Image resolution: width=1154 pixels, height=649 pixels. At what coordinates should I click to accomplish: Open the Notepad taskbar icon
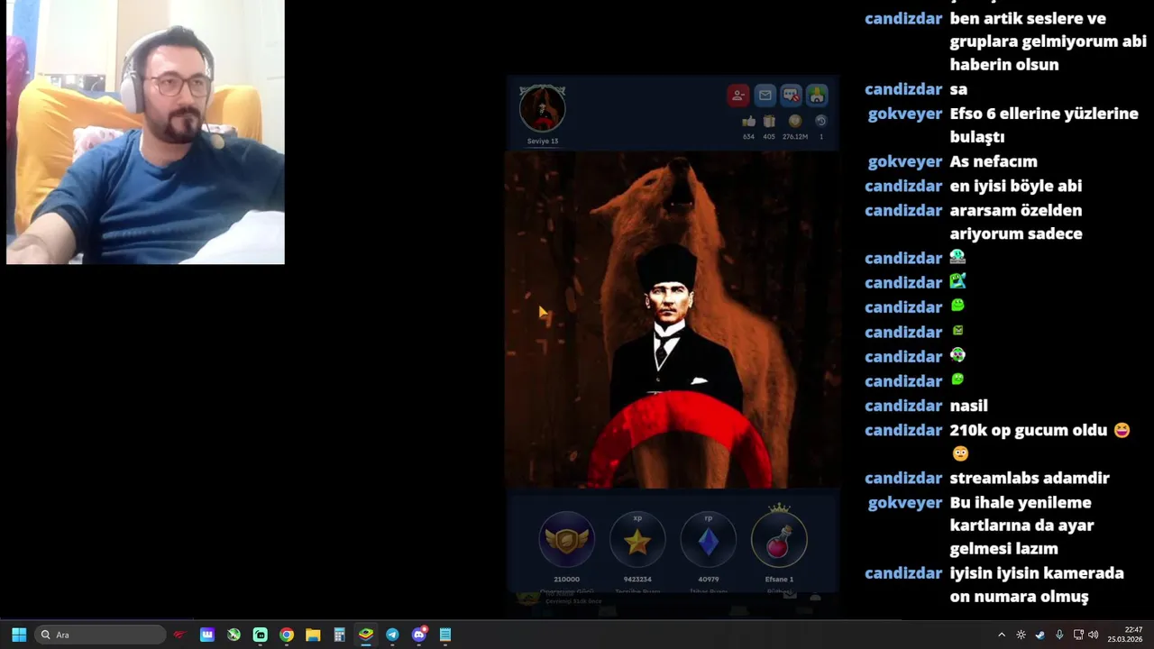445,635
